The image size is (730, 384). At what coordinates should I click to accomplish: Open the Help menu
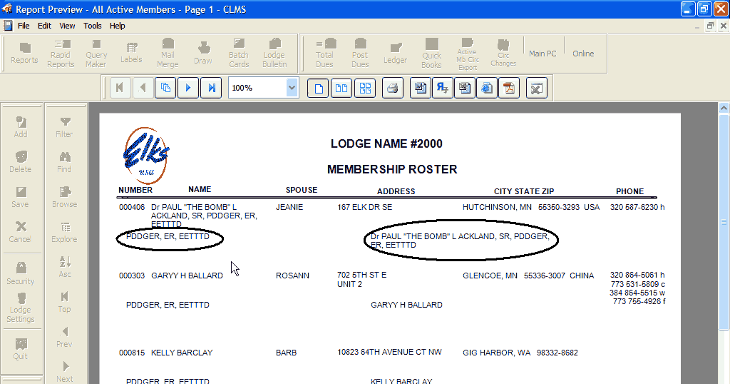point(118,26)
